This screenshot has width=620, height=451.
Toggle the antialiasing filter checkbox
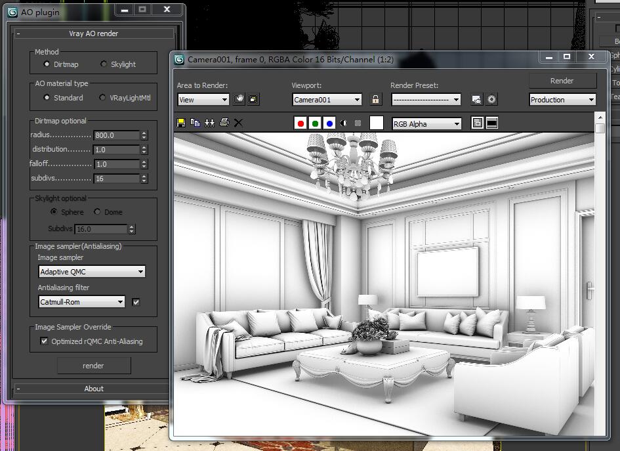pyautogui.click(x=136, y=302)
